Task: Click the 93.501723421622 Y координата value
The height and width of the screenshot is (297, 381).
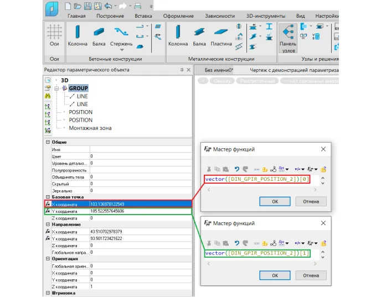Action: [x=141, y=238]
